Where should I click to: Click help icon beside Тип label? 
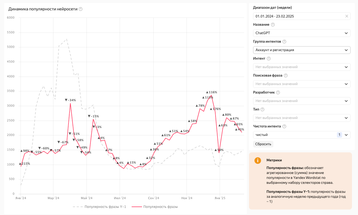pos(262,109)
